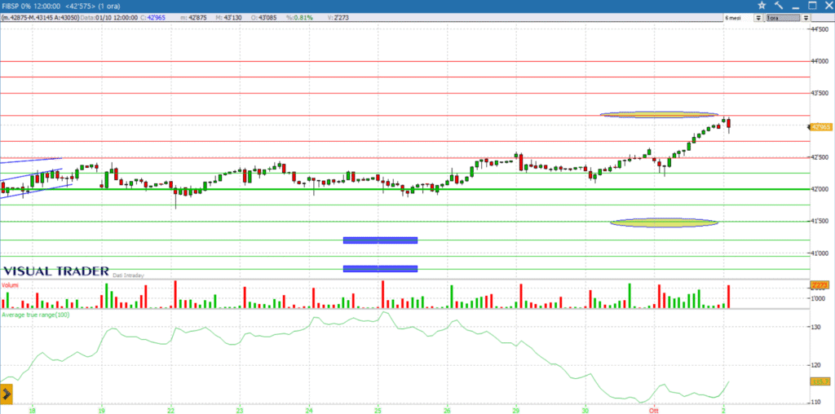
Task: Open the dropdown arrow next to 6 mesi
Action: pyautogui.click(x=758, y=18)
